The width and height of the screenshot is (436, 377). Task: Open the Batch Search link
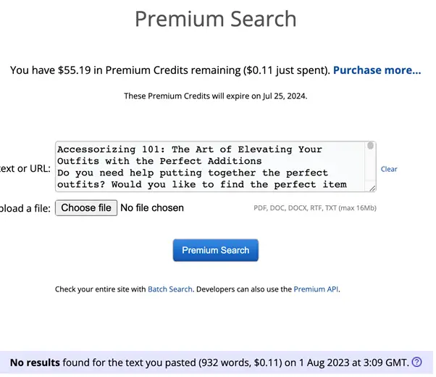(170, 289)
